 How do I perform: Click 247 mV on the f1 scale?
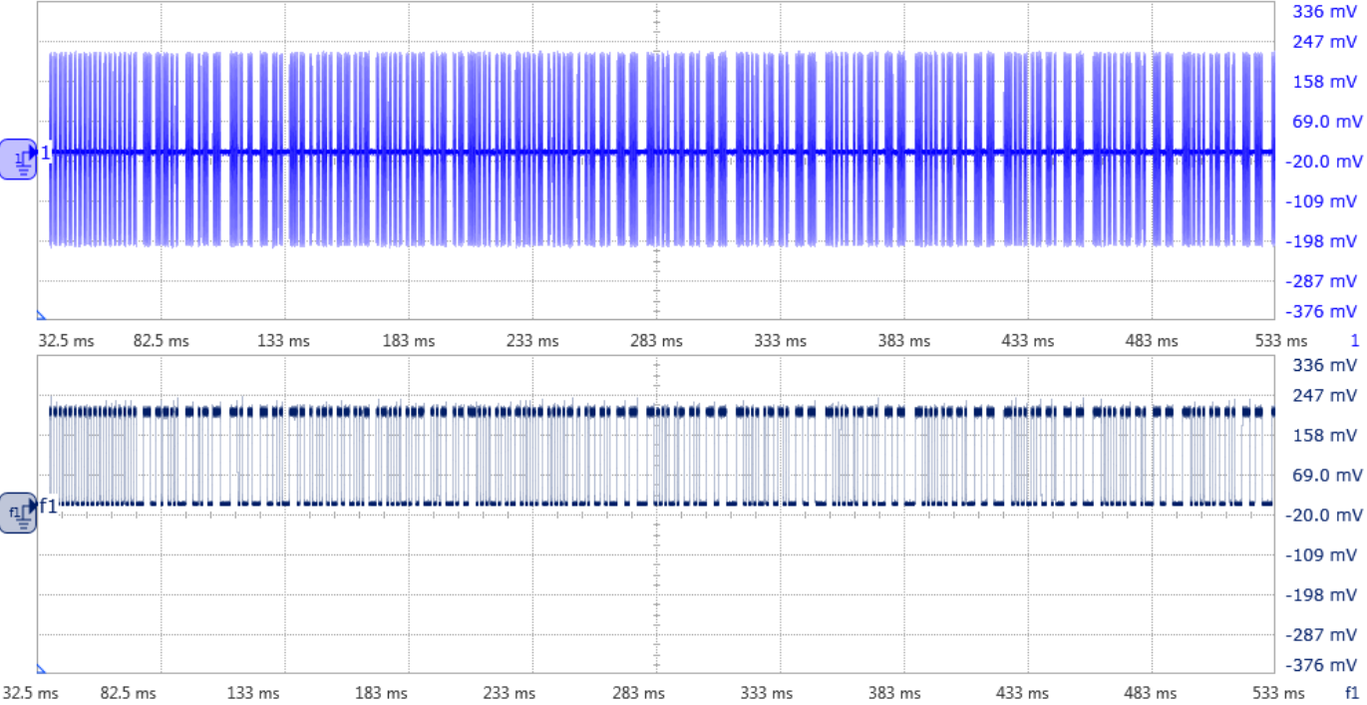pos(1326,396)
